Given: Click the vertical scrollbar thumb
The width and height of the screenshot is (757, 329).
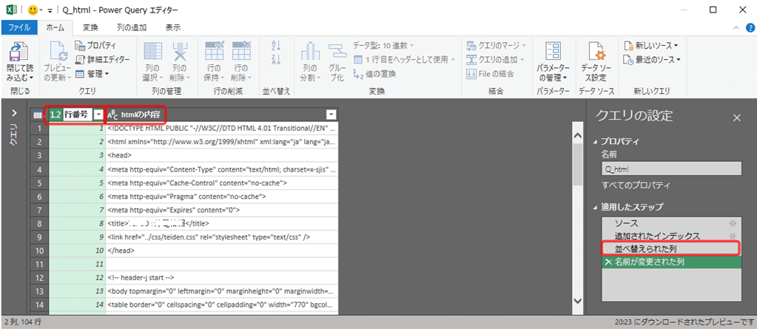Looking at the screenshot, I should point(577,164).
